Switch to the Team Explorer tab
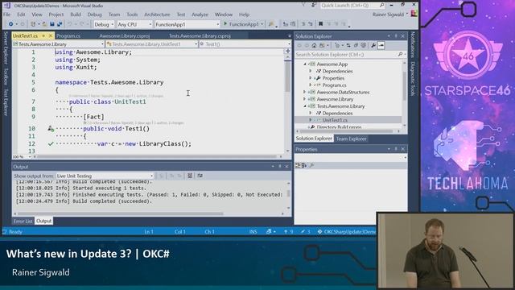 [x=351, y=139]
